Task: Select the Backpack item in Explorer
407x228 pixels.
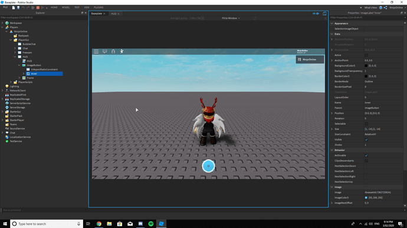Action: coord(24,36)
